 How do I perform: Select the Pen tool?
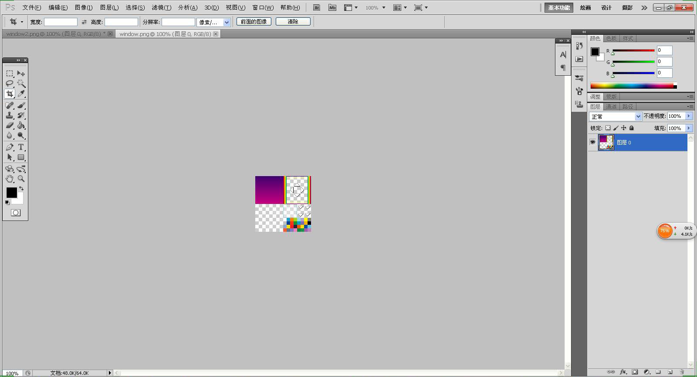click(x=10, y=147)
